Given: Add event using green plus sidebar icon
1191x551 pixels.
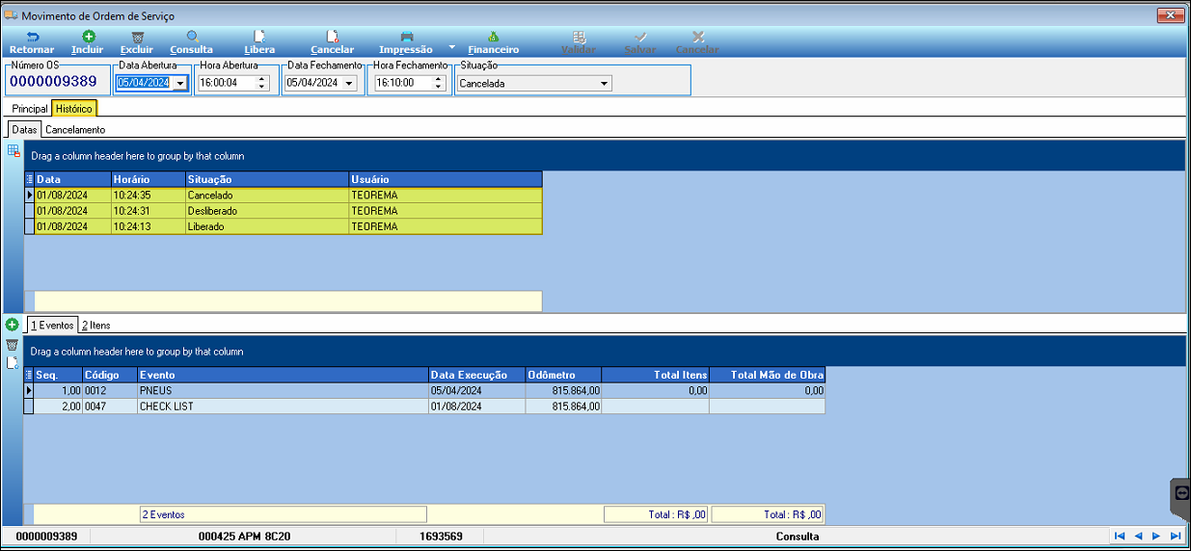Looking at the screenshot, I should [x=12, y=325].
